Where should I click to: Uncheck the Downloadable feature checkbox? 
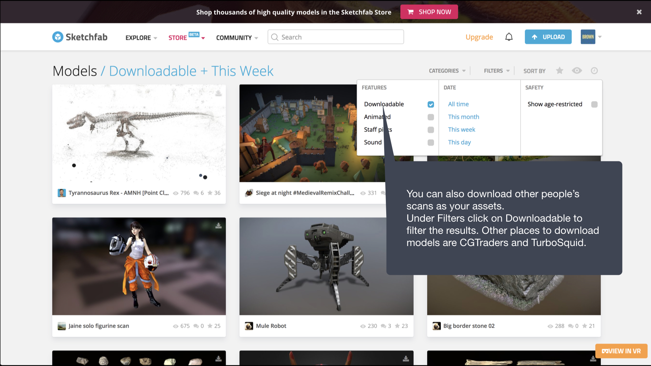coord(431,104)
